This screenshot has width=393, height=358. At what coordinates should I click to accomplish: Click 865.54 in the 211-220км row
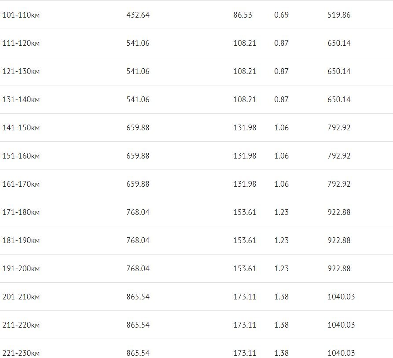click(138, 325)
